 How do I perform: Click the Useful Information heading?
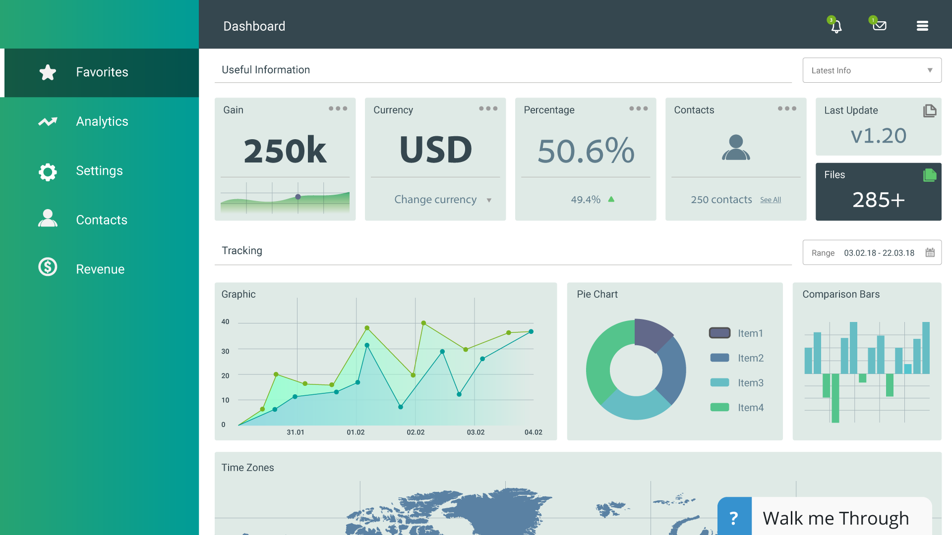click(x=266, y=70)
